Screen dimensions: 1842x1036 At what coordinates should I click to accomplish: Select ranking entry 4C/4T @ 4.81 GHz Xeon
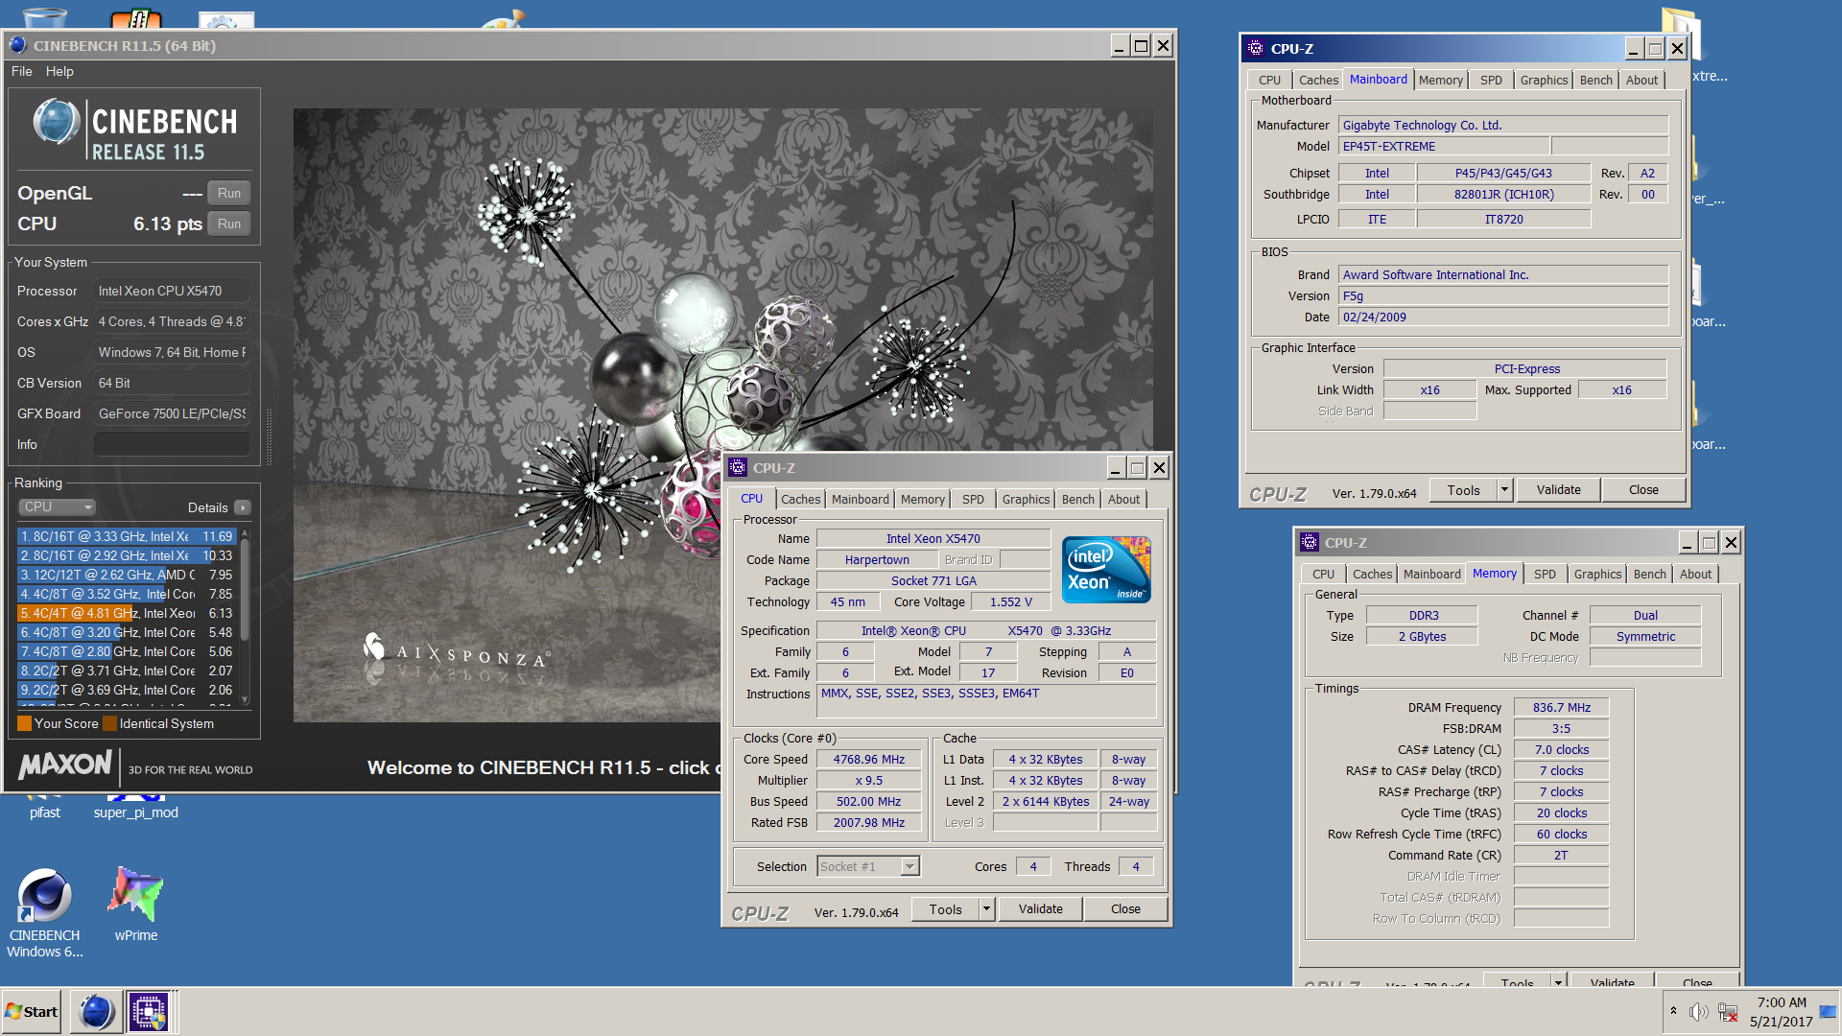(x=126, y=613)
